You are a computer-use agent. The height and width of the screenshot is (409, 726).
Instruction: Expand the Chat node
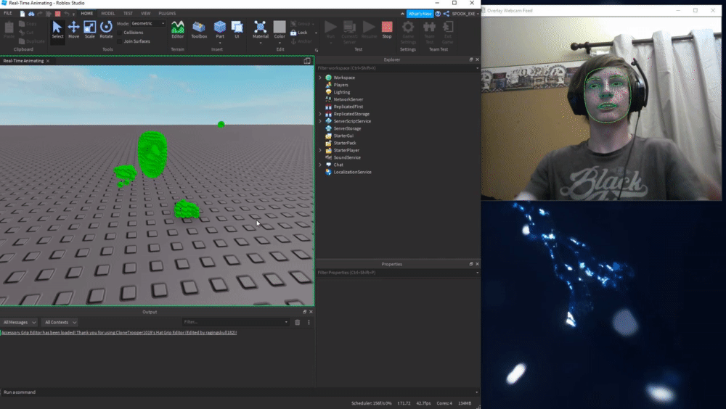click(x=320, y=165)
